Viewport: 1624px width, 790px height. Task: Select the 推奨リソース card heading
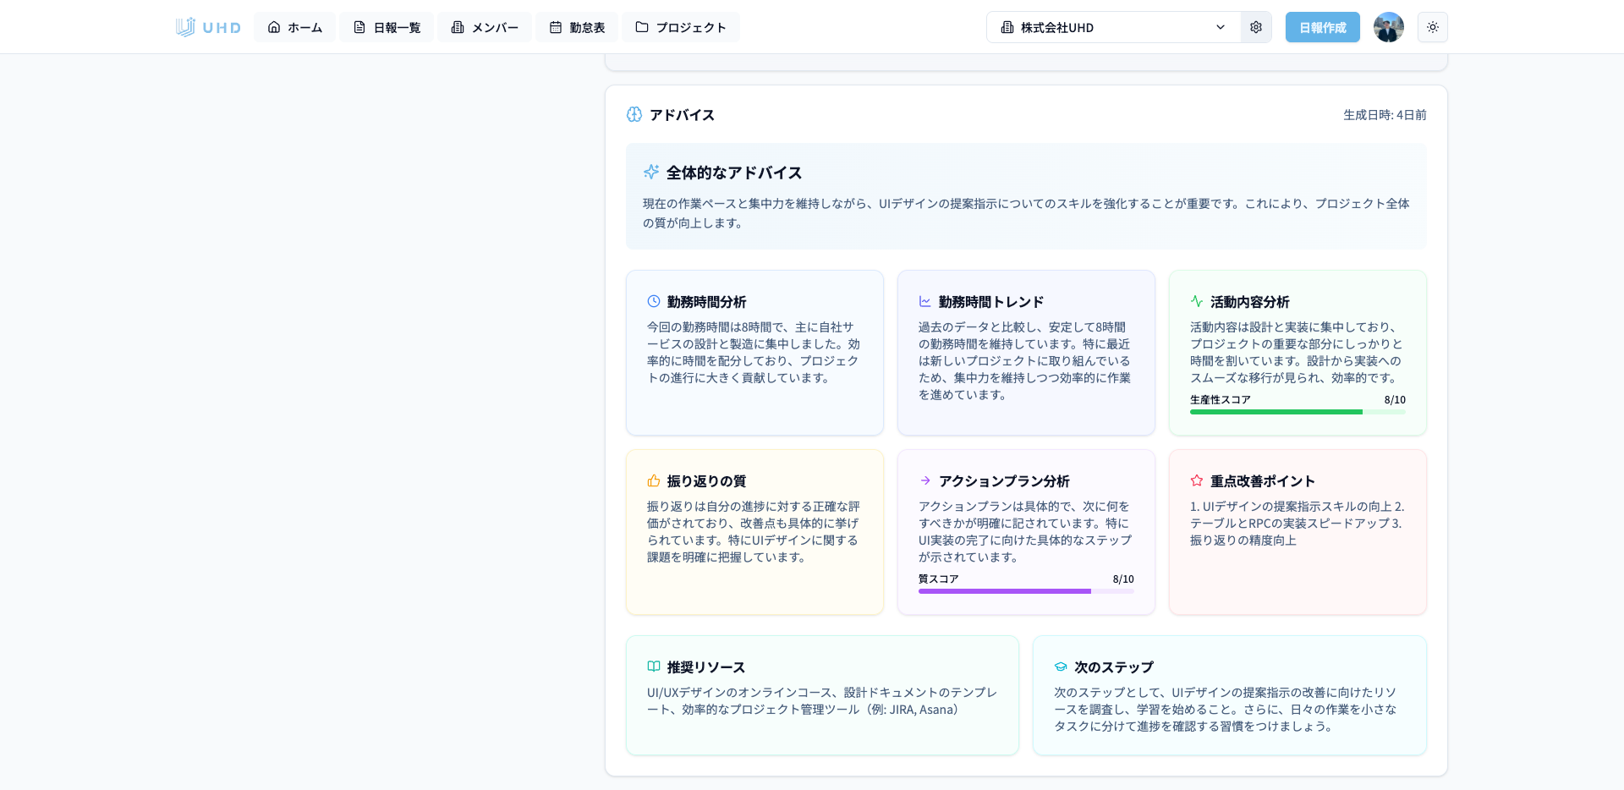coord(706,667)
